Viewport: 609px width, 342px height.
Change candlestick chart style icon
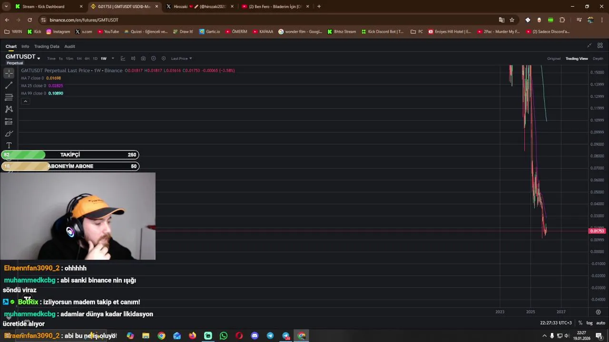click(133, 58)
